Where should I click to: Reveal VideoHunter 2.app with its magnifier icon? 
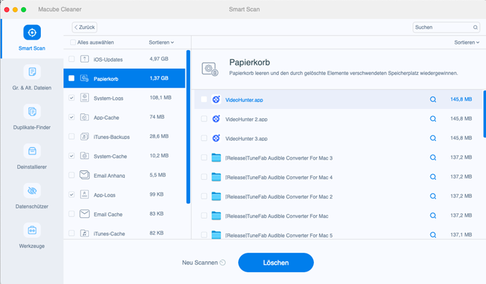tap(433, 119)
